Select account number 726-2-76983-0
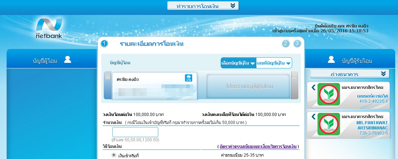The width and height of the screenshot is (398, 159). 373,133
